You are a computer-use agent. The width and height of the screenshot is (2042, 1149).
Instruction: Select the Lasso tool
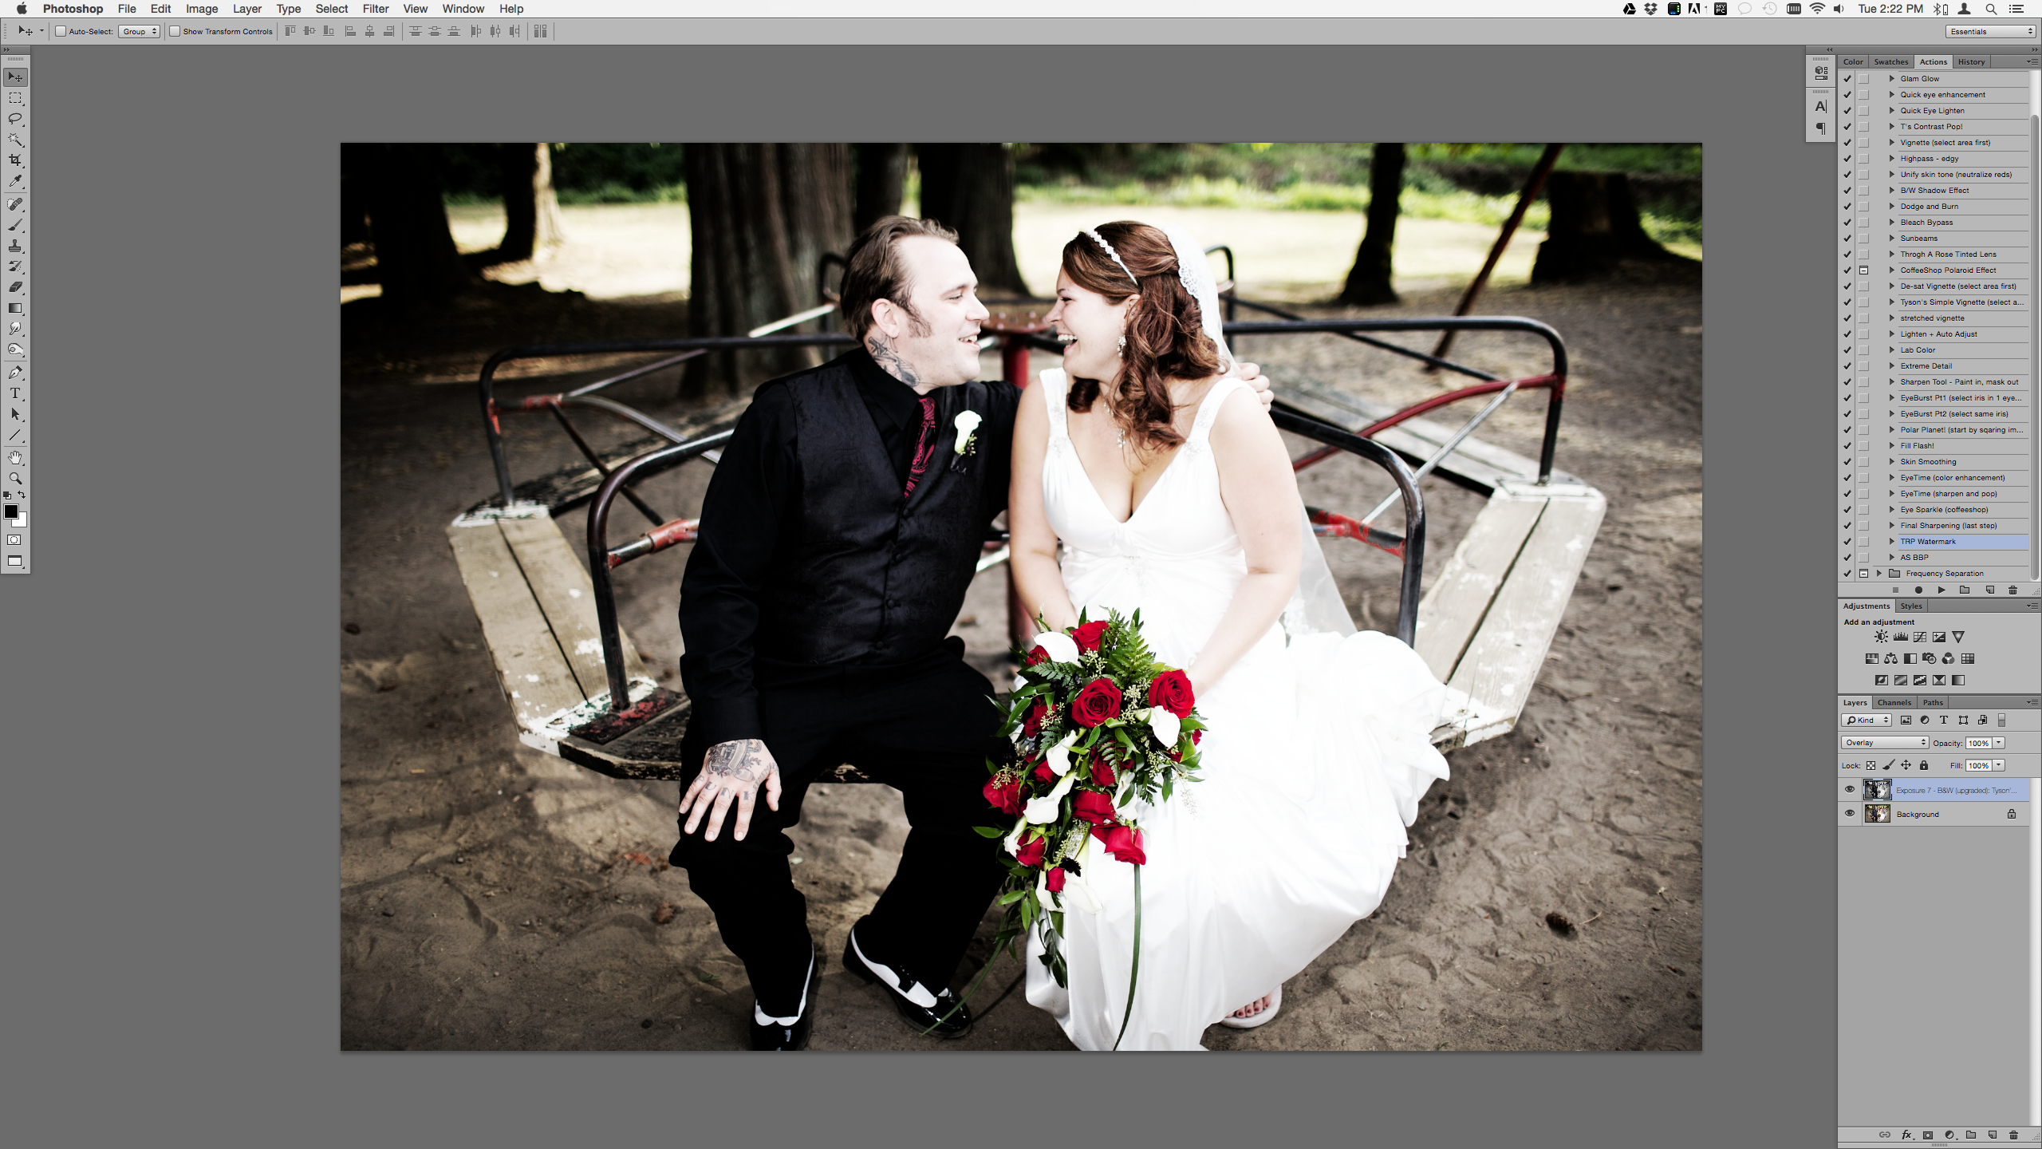point(15,119)
